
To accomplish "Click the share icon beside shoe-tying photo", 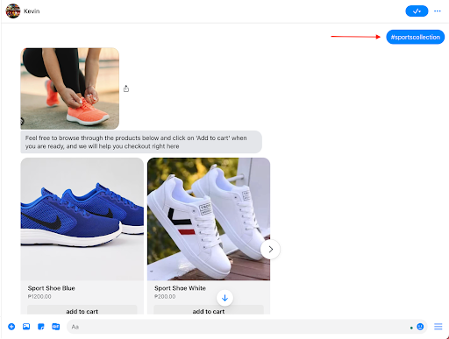I will pyautogui.click(x=126, y=88).
